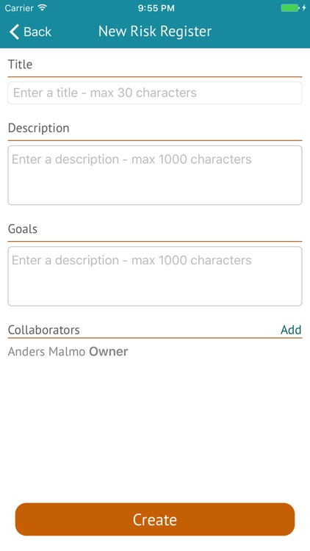Click the battery icon in status bar

(290, 8)
